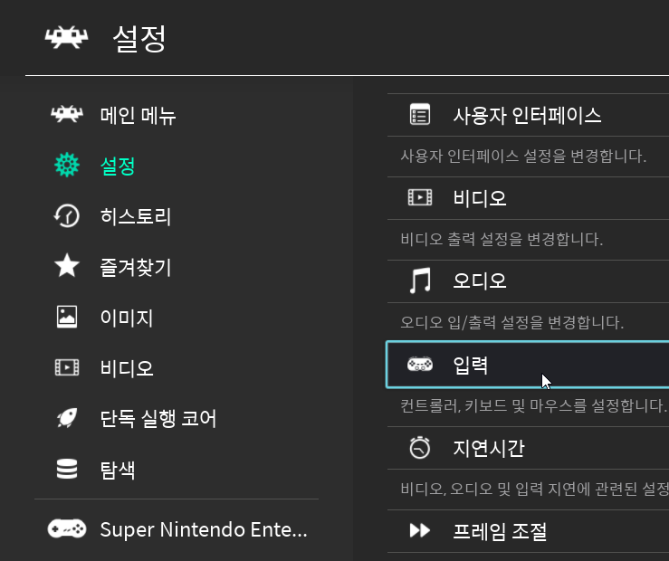Open the 오디오 settings entry

tap(528, 281)
